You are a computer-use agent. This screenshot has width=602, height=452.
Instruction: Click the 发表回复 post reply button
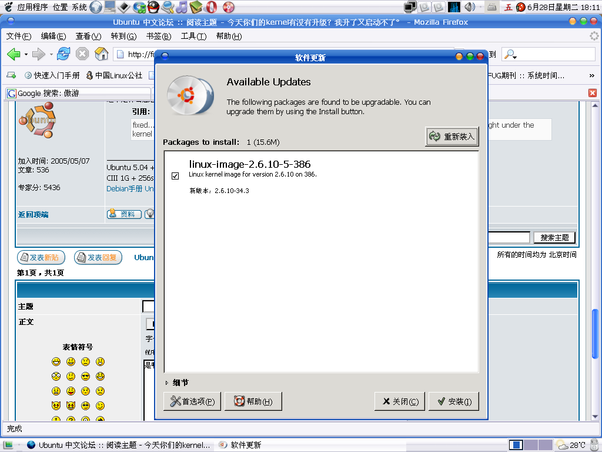pyautogui.click(x=98, y=258)
